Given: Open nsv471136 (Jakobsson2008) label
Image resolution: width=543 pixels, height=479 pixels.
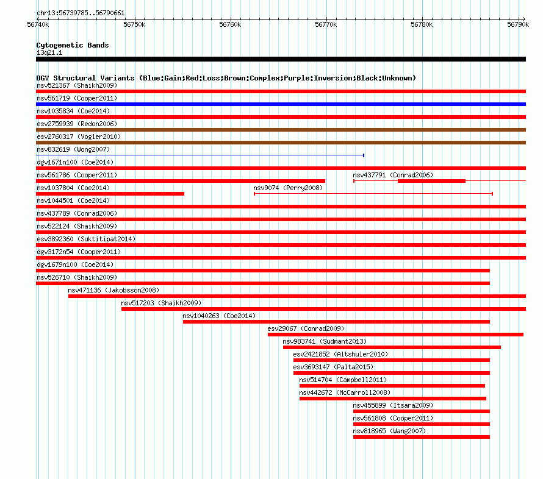Looking at the screenshot, I should (113, 290).
